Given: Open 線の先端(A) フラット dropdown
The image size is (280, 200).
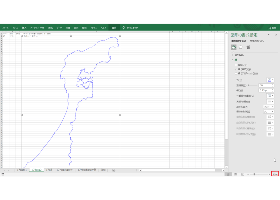Looking at the screenshot, I should pos(268,107).
